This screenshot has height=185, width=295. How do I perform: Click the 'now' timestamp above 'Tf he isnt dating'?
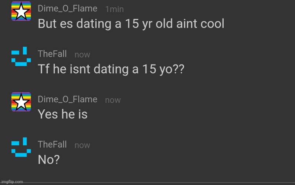pyautogui.click(x=82, y=54)
